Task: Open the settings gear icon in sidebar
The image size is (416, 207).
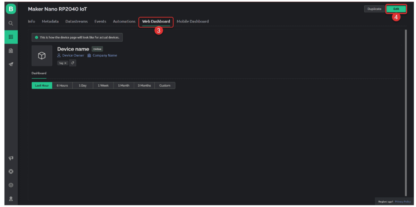Action: coord(11,185)
